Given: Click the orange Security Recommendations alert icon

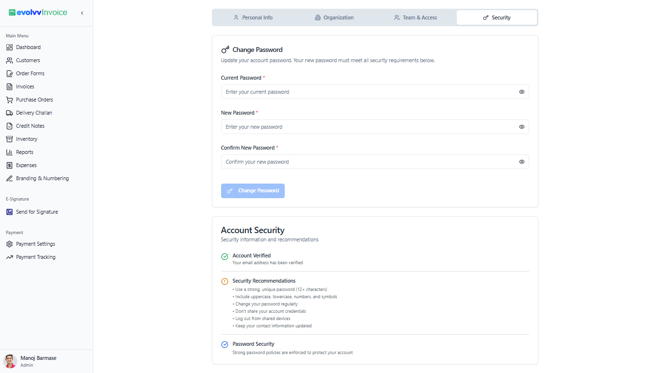Looking at the screenshot, I should 224,282.
